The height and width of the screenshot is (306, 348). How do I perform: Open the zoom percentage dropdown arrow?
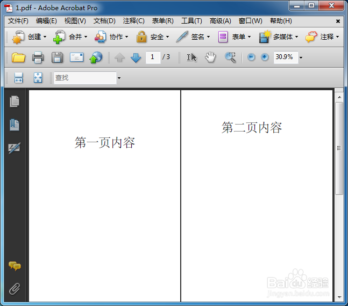coord(301,57)
